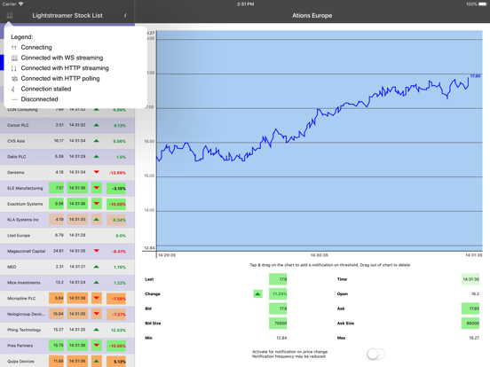
Task: Tap the Min value 12.84
Action: tap(281, 338)
